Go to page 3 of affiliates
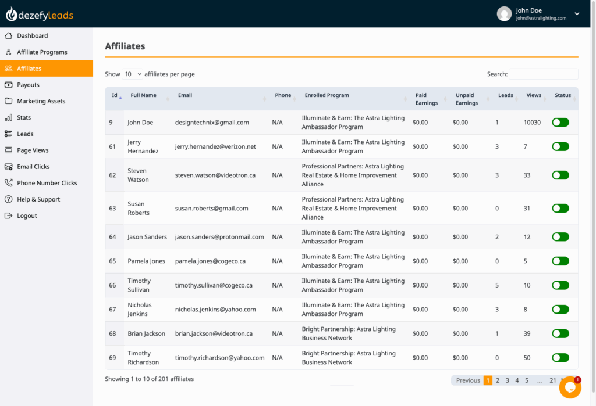This screenshot has width=596, height=406. coord(507,380)
